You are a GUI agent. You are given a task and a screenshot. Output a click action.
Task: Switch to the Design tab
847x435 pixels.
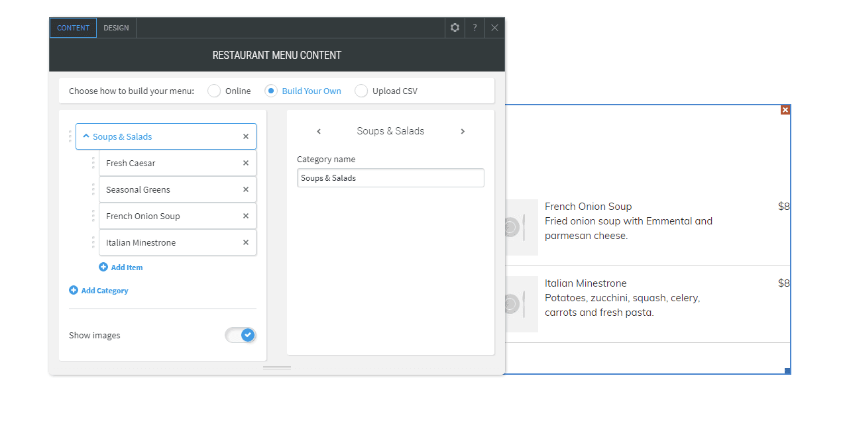(117, 28)
